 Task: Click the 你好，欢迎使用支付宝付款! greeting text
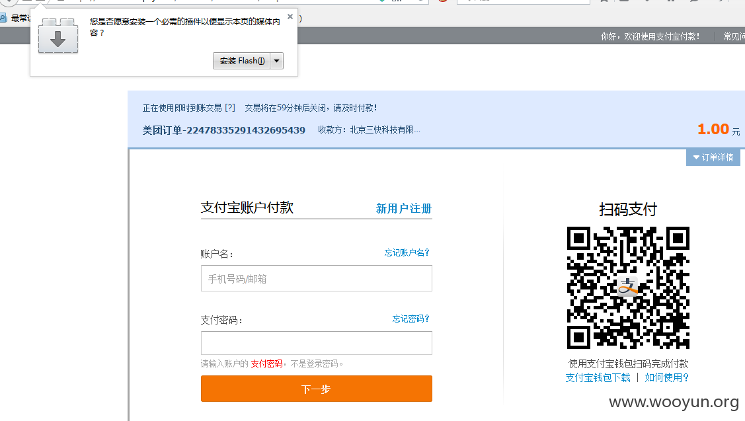coord(650,36)
